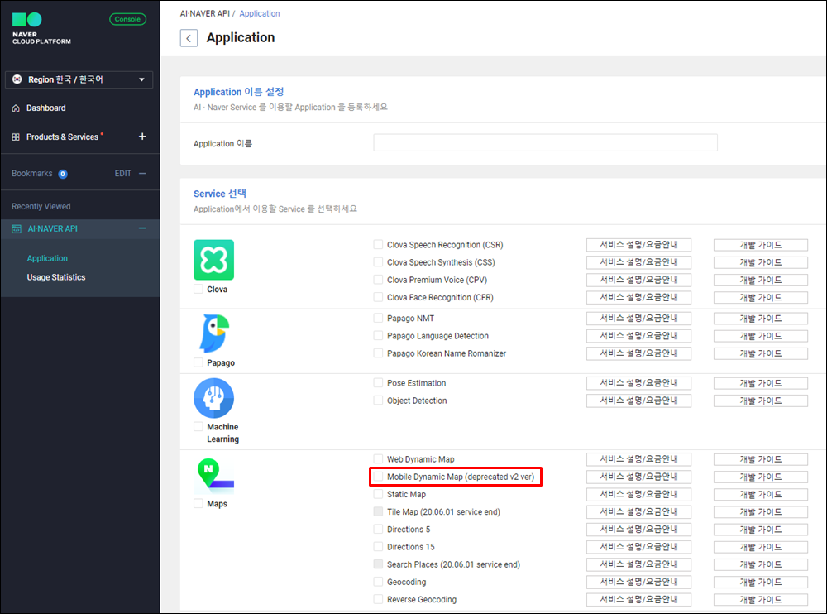Click the Maps pin icon
The image size is (827, 614).
(215, 474)
